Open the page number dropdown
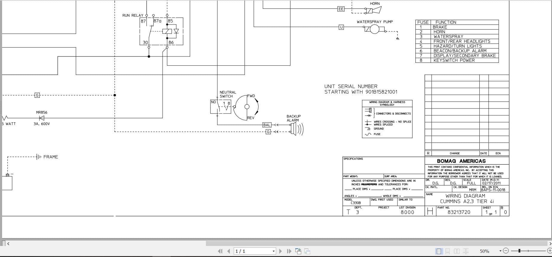552x257 pixels. coord(273,251)
